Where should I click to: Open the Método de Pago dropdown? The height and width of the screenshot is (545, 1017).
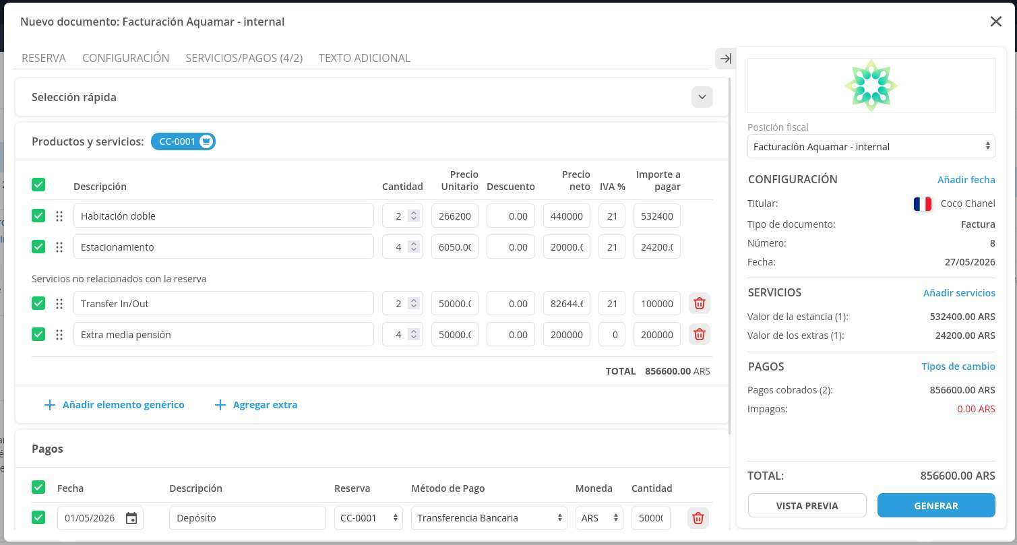[489, 518]
